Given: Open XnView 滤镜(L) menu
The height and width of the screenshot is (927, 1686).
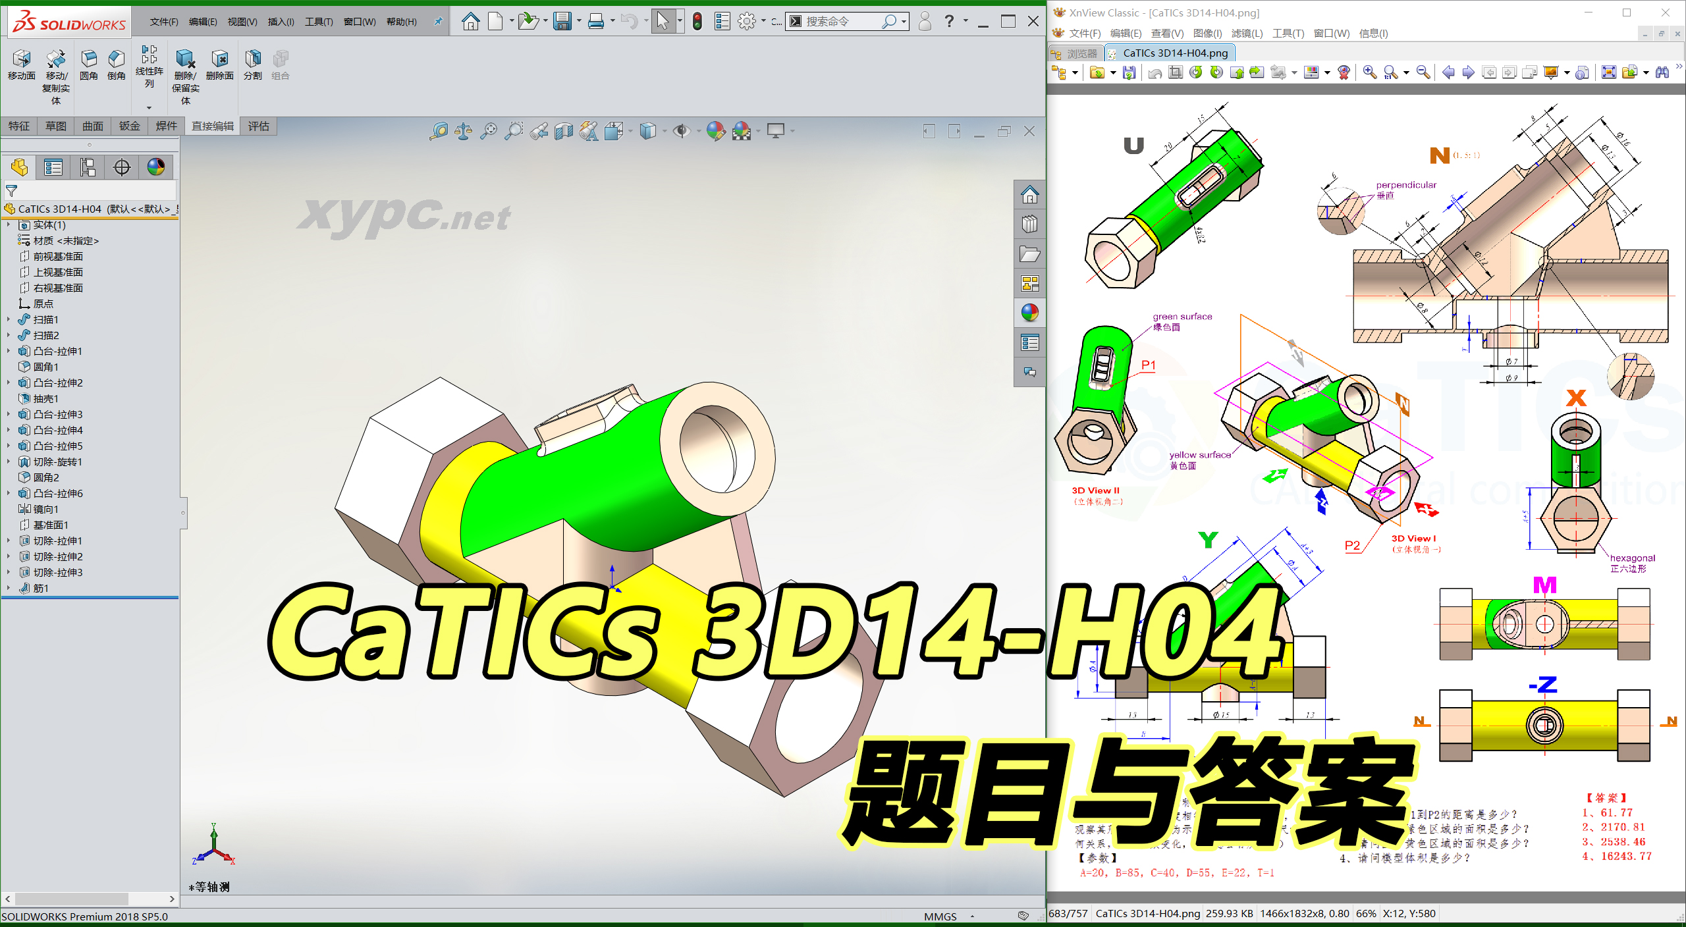Looking at the screenshot, I should tap(1247, 33).
